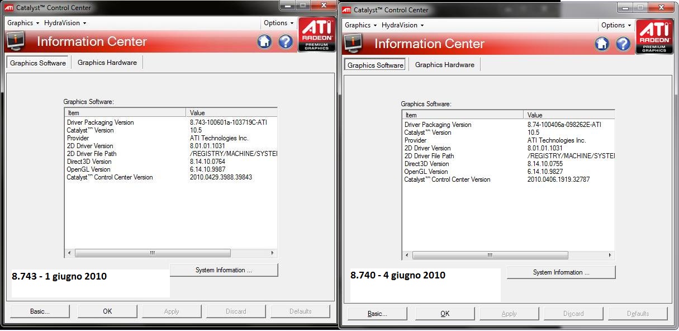Click the ATI title bar icon of the left window
The image size is (679, 331).
10,8
